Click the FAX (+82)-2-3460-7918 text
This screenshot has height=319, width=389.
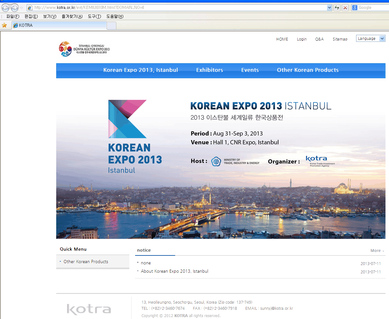point(215,308)
